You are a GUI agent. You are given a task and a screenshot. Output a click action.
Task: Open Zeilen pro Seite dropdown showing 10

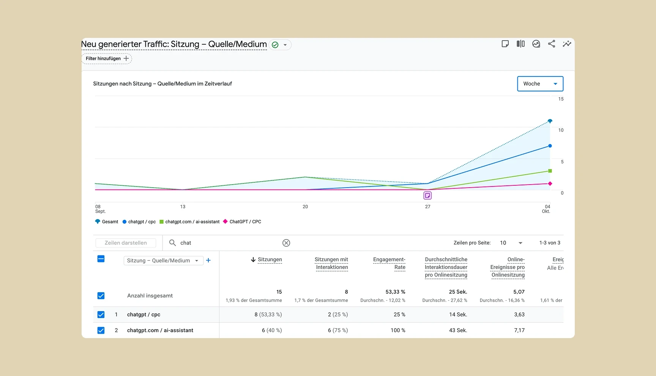(x=511, y=243)
